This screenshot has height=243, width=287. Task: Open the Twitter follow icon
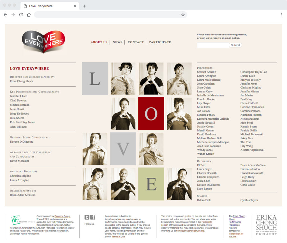click(x=87, y=217)
